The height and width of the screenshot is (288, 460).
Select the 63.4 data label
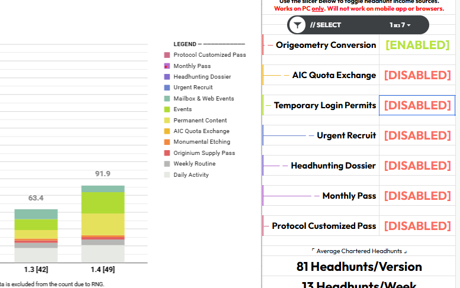tap(36, 198)
